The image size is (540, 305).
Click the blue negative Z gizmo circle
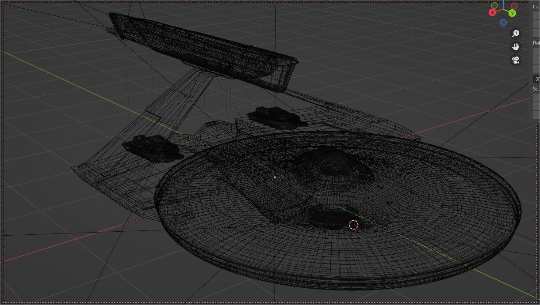(x=503, y=23)
